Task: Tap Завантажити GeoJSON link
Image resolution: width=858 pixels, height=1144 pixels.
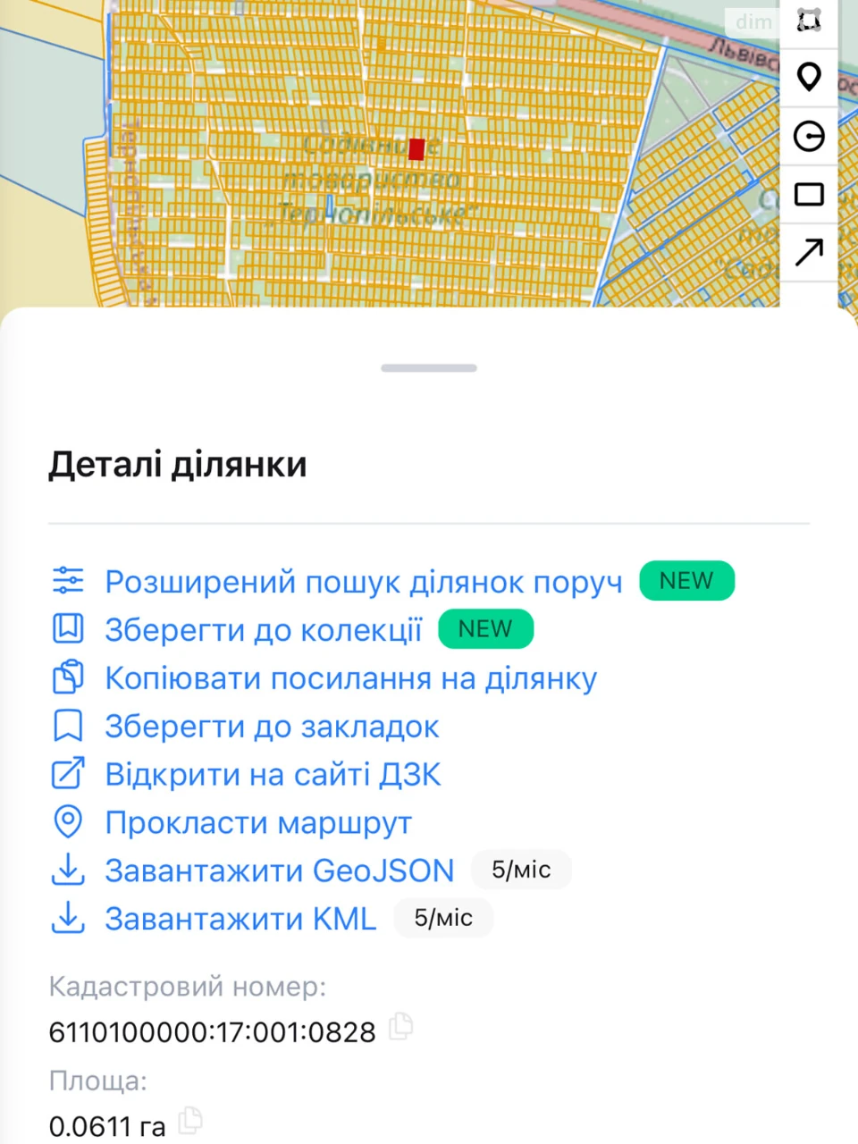Action: coord(280,871)
